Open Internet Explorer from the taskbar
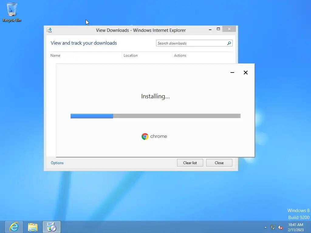 14,227
